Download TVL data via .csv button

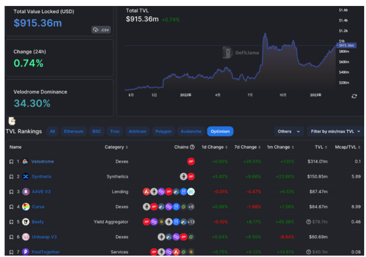tap(101, 30)
